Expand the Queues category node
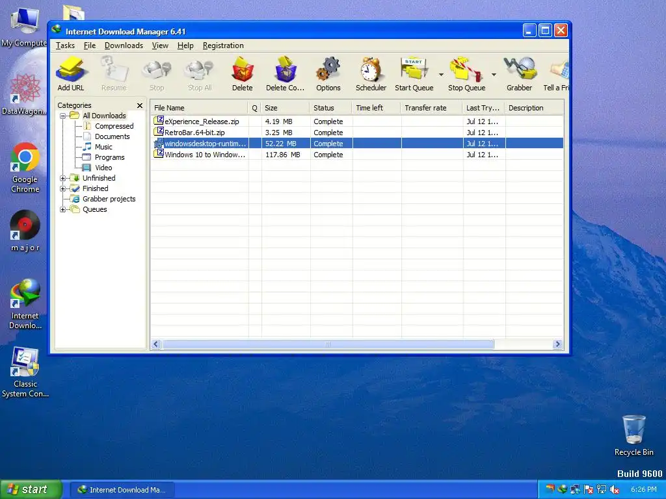666x499 pixels. click(63, 210)
